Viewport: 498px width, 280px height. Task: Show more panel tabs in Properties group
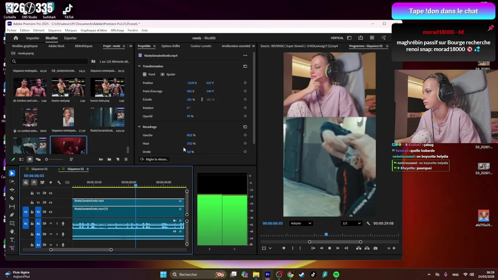coord(254,46)
